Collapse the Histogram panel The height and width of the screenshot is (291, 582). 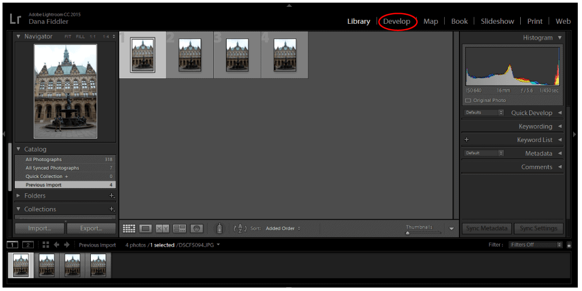[x=559, y=37]
